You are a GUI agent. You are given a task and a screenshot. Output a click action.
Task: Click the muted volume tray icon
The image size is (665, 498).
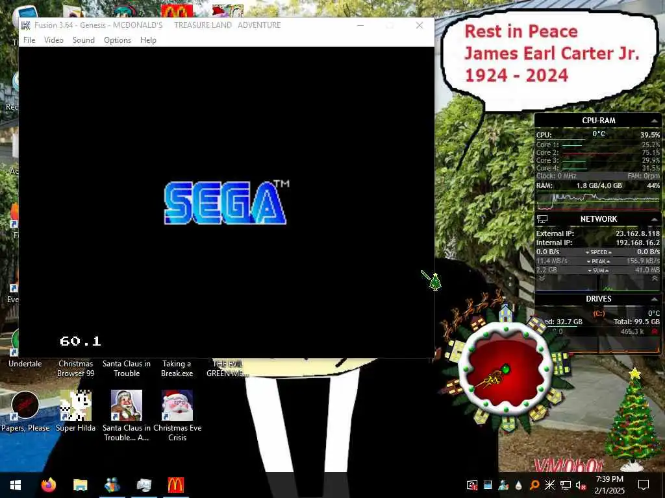[x=581, y=485]
